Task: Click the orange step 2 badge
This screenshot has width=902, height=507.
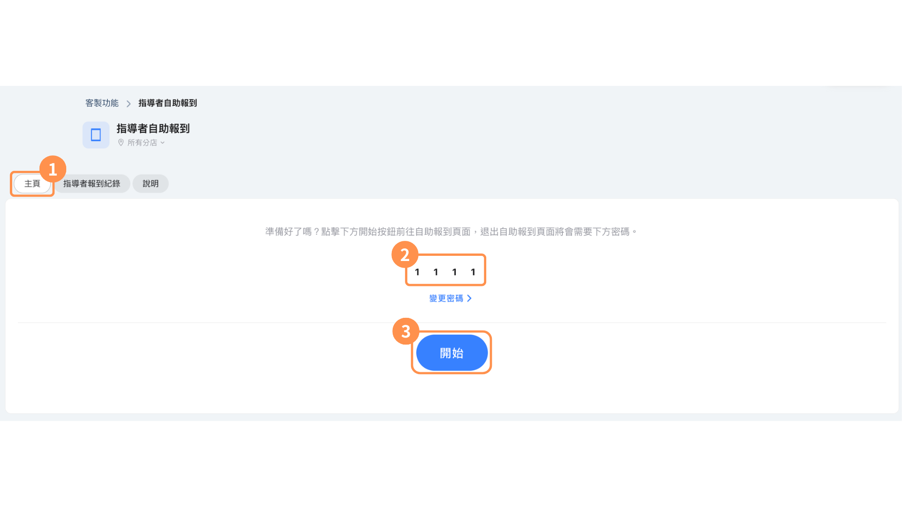Action: click(405, 254)
